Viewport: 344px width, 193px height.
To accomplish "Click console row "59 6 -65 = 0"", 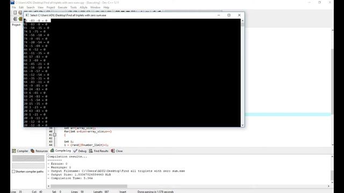I will coord(34,93).
